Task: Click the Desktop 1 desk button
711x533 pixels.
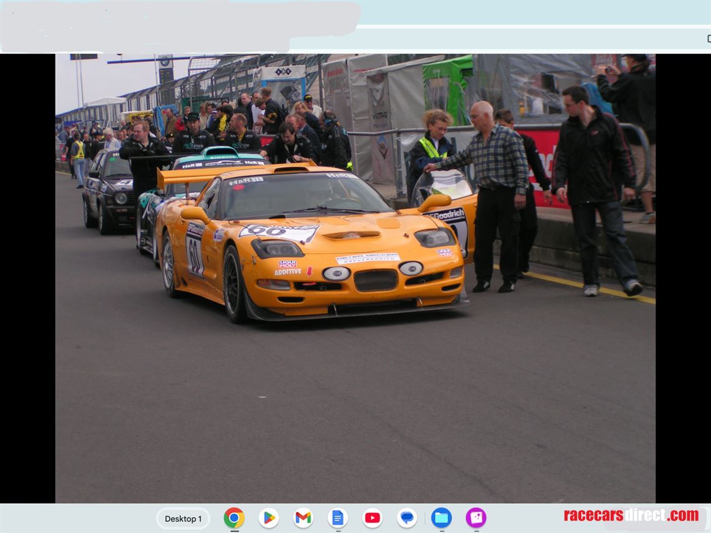Action: tap(183, 519)
